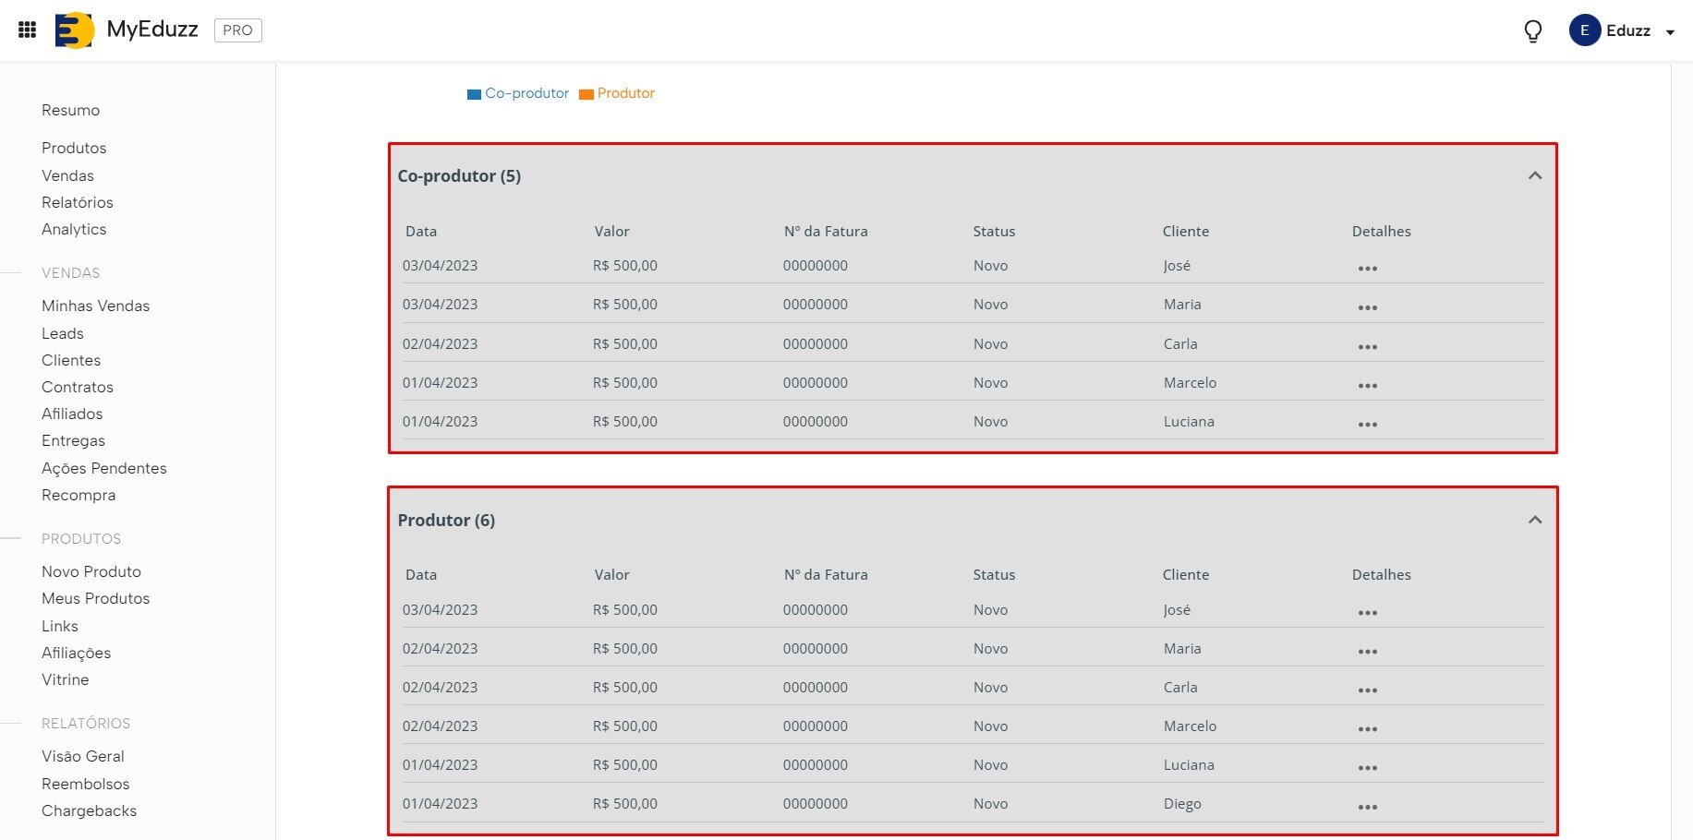Open details dots for José in Co-produtor
Screen dimensions: 1693x840
point(1367,269)
